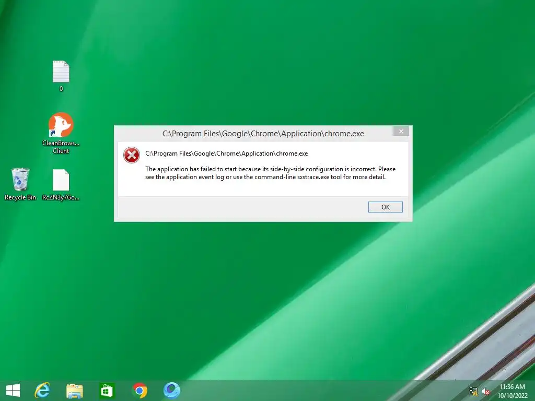Open the Windows Start button
This screenshot has height=401, width=535.
tap(13, 390)
